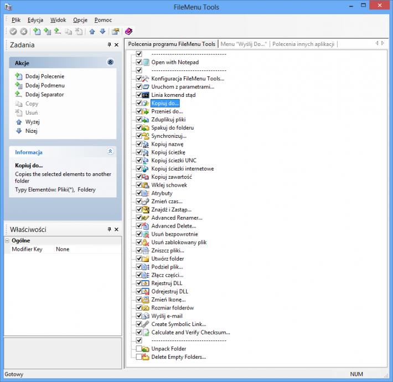Click the Unpack Folder icon
This screenshot has width=393, height=382.
146,349
